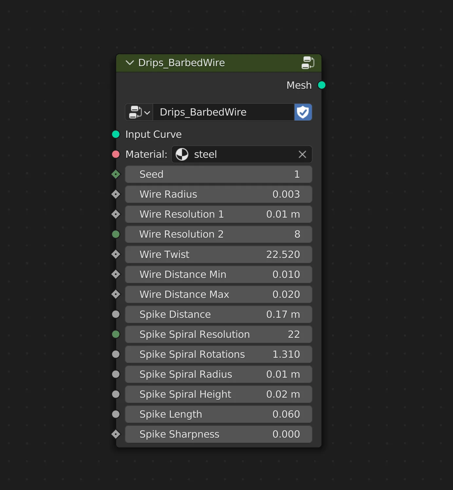Toggle the fake user shield on Drips_BarbedWire
Viewport: 453px width, 490px height.
[x=303, y=112]
